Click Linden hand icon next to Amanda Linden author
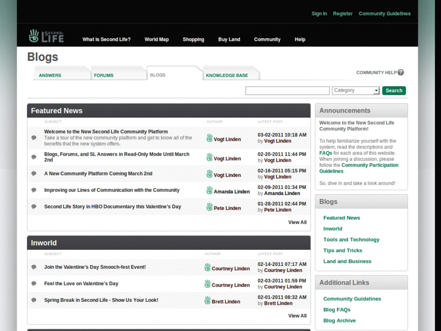441x331 pixels. click(x=209, y=190)
